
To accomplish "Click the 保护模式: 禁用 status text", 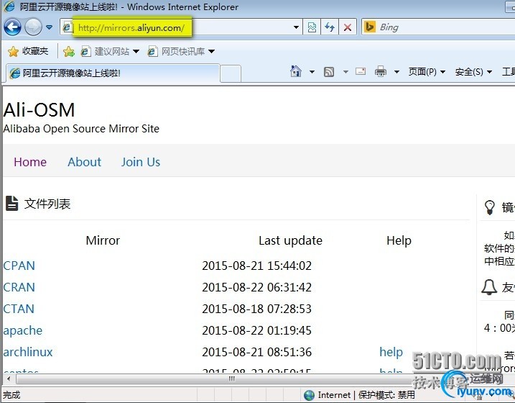I will (x=386, y=395).
